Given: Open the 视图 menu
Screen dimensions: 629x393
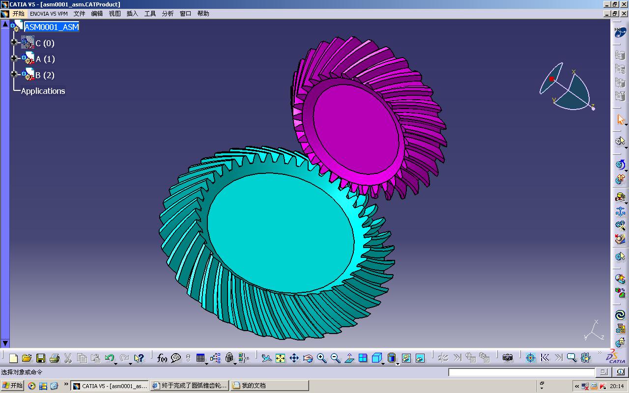Looking at the screenshot, I should 114,14.
